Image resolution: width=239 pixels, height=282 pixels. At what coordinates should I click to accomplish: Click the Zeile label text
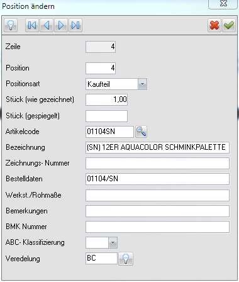(13, 47)
